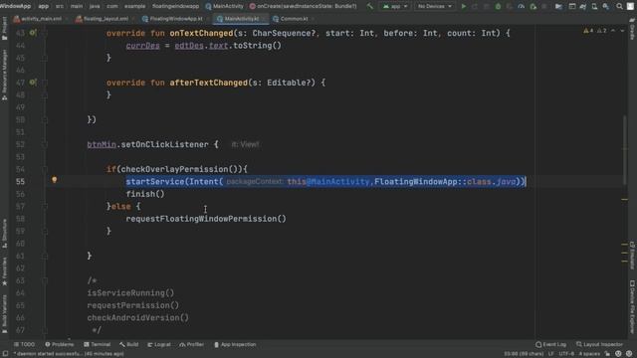
Task: Collapse the afterTextChanged fold on line 47
Action: pos(45,83)
